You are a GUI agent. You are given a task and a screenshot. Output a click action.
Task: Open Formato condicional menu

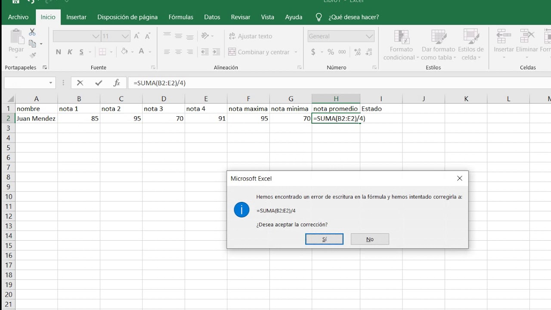click(x=401, y=45)
